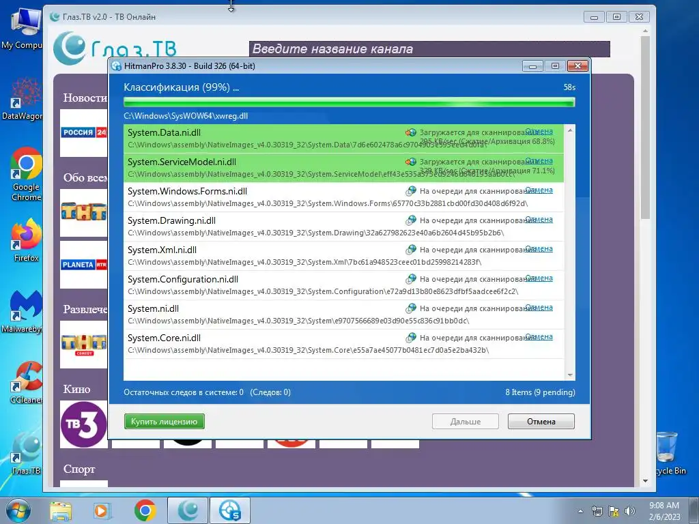Image resolution: width=699 pixels, height=524 pixels.
Task: Click queued status icon of System.Core.ni.dll
Action: [410, 338]
